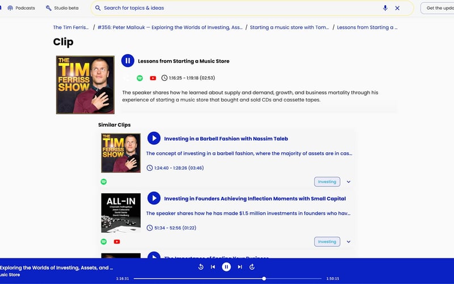The image size is (454, 284).
Task: Click Tim Ferriss thumbnail in Similar Clips
Action: 121,153
